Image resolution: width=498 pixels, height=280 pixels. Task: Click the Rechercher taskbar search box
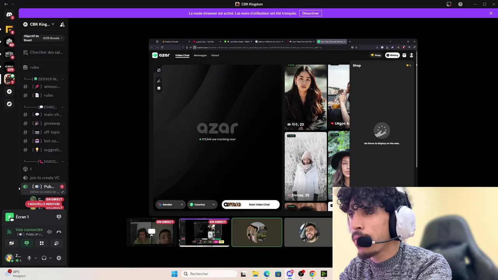[x=209, y=274]
